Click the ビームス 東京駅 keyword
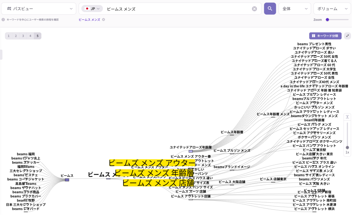 click(314, 150)
